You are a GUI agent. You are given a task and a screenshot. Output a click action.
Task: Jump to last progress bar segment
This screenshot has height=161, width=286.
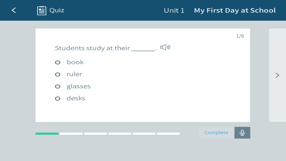tap(168, 134)
